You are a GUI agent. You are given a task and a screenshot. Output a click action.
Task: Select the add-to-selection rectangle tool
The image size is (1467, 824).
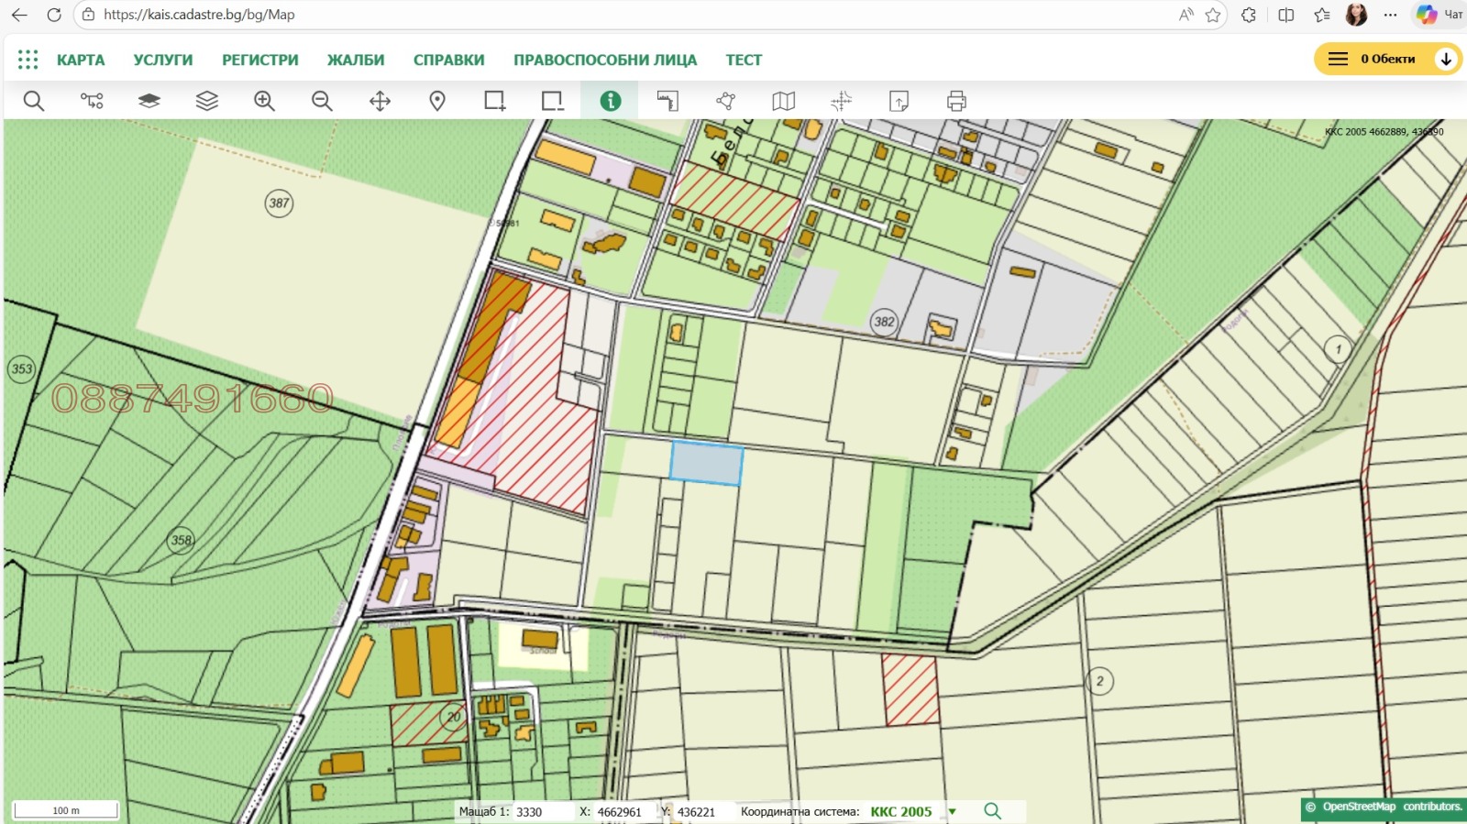pyautogui.click(x=495, y=101)
